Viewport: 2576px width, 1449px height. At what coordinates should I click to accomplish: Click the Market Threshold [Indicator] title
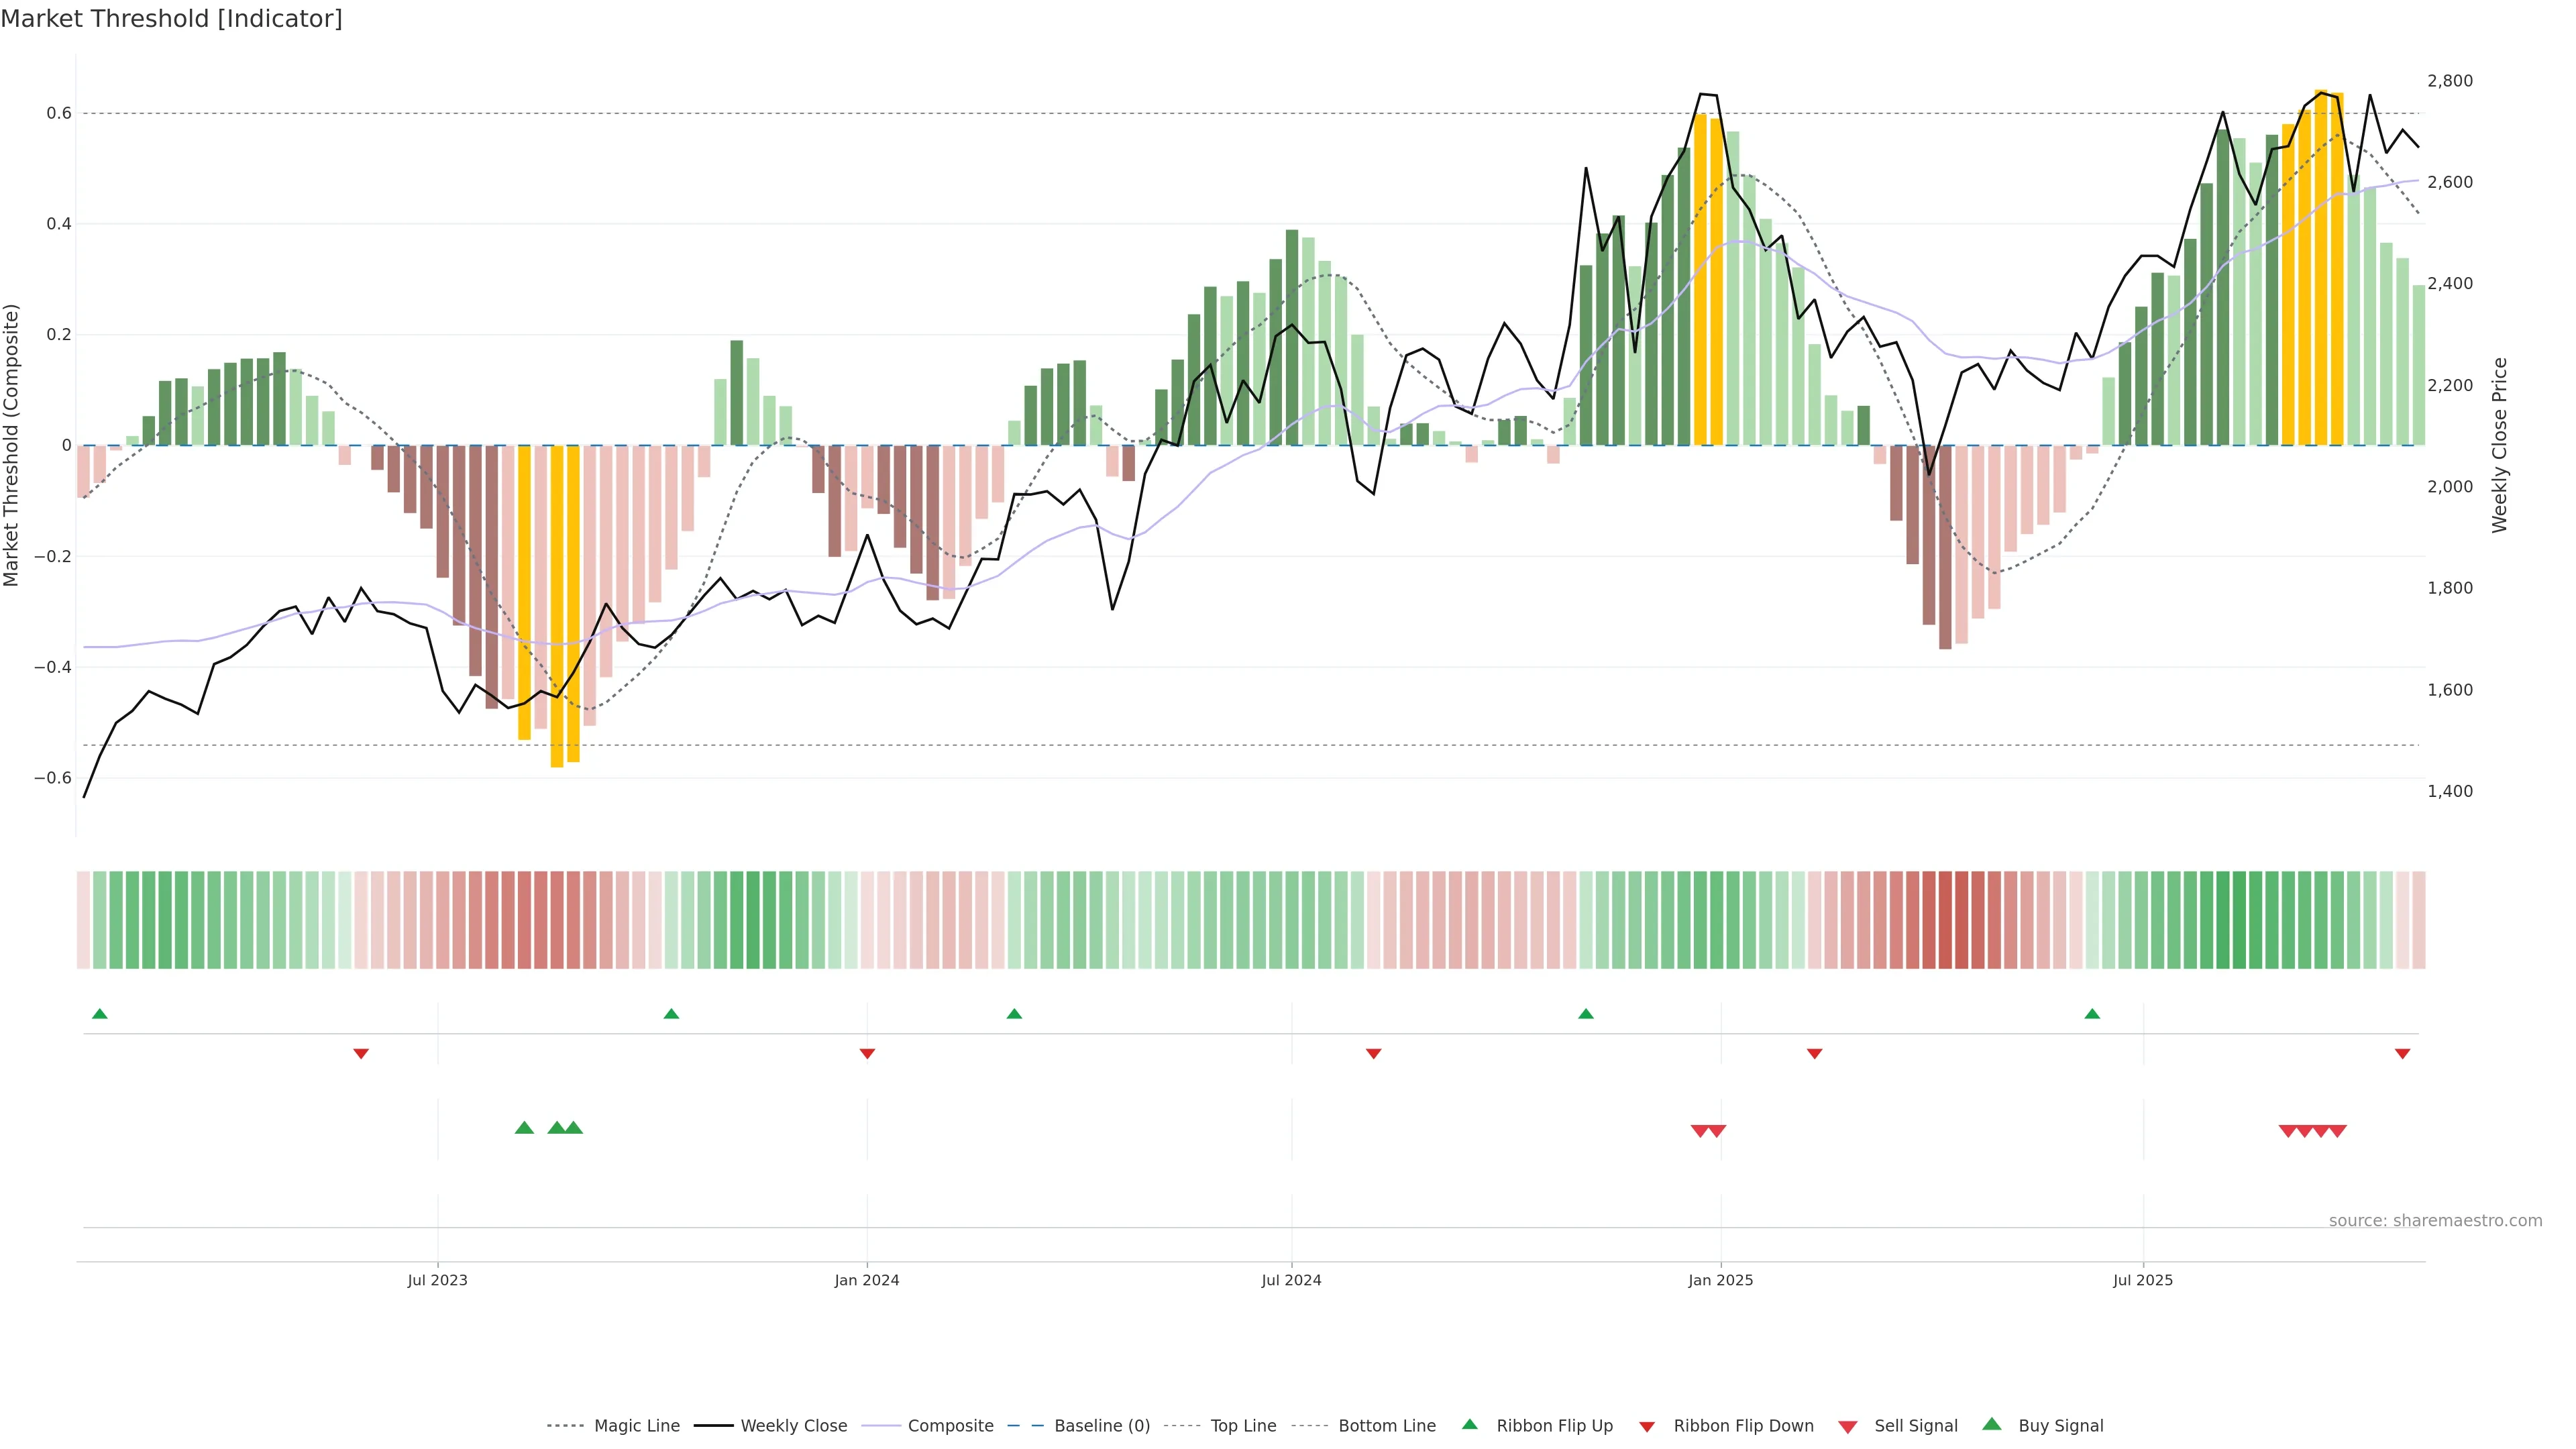point(171,19)
